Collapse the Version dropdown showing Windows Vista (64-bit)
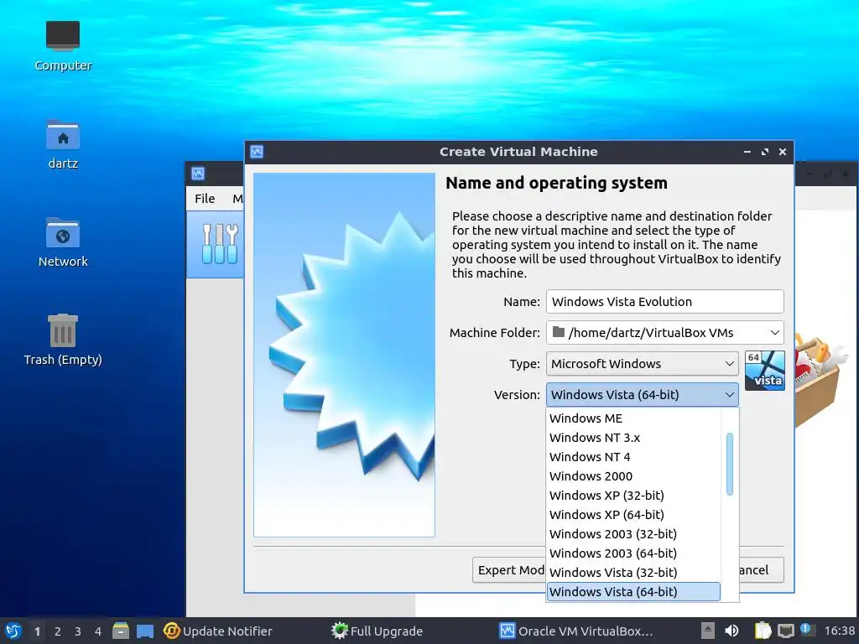Screen dimensions: 859x644 coord(642,394)
